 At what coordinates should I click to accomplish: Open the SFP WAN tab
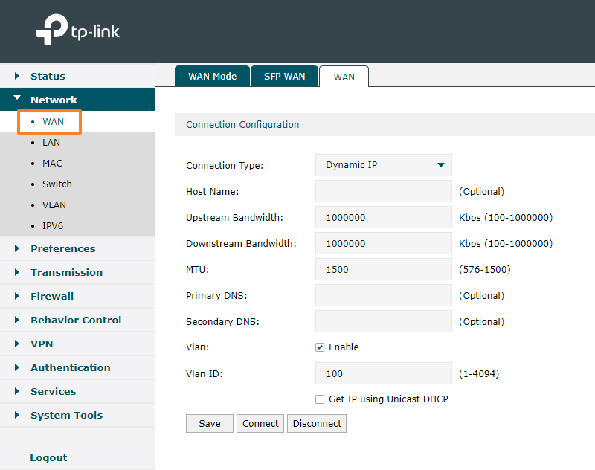click(284, 76)
